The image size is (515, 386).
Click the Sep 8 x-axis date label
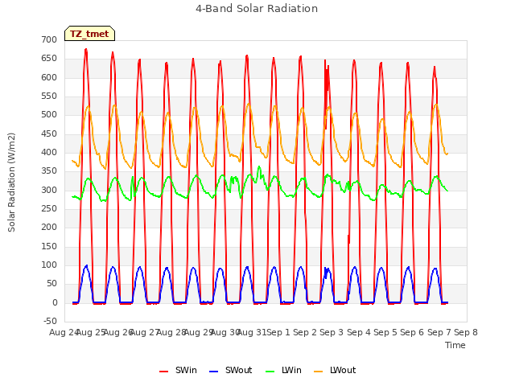click(466, 332)
